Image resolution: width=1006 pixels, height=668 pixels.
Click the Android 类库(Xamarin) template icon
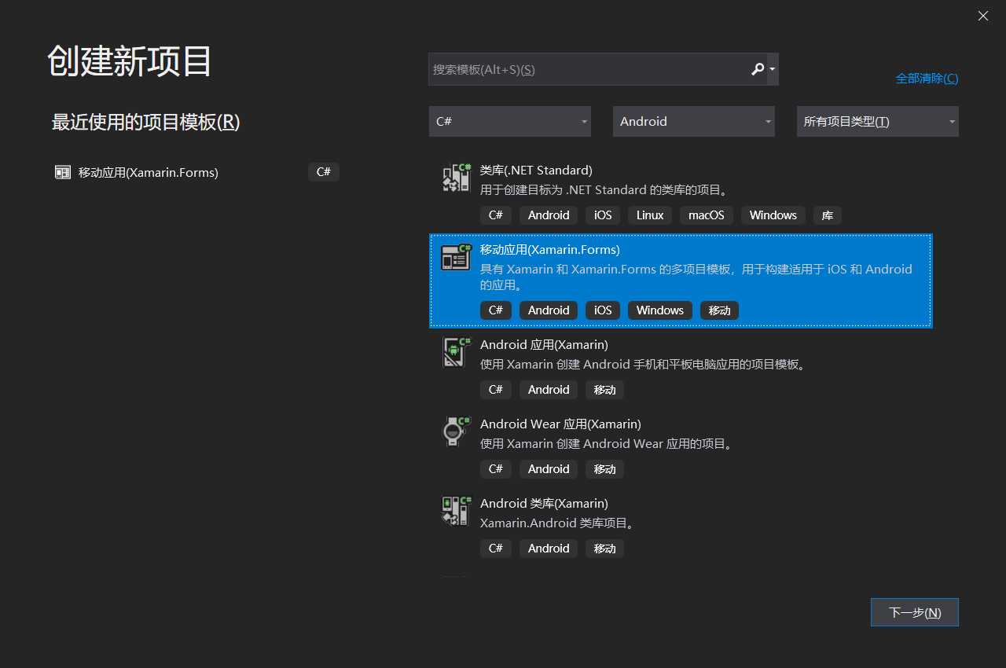[456, 509]
